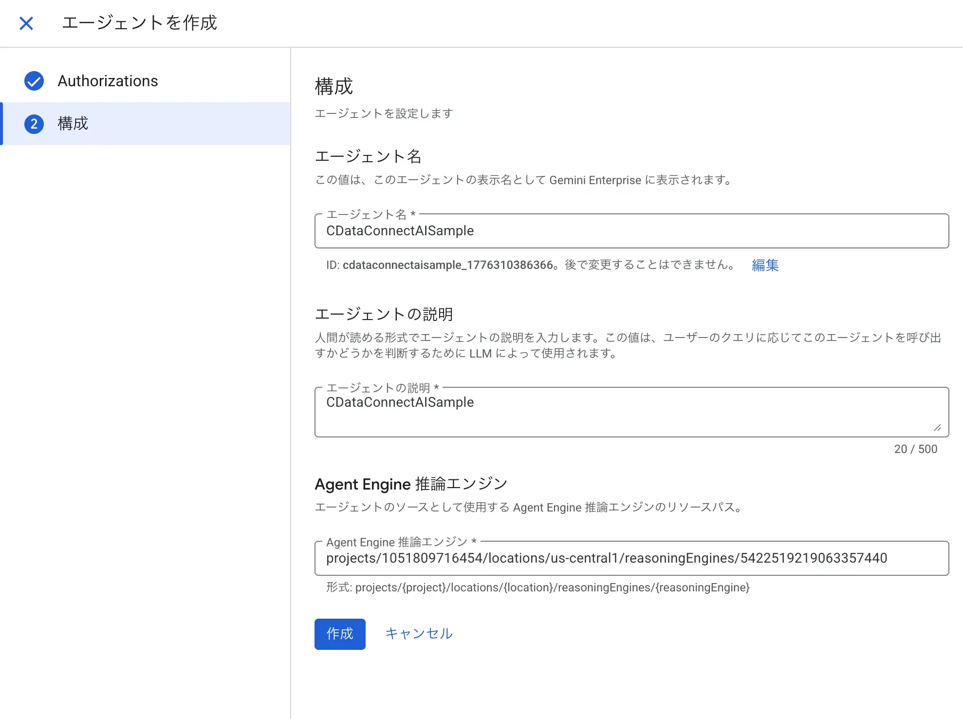Click the エージェント名 section title
The width and height of the screenshot is (963, 719).
[369, 156]
